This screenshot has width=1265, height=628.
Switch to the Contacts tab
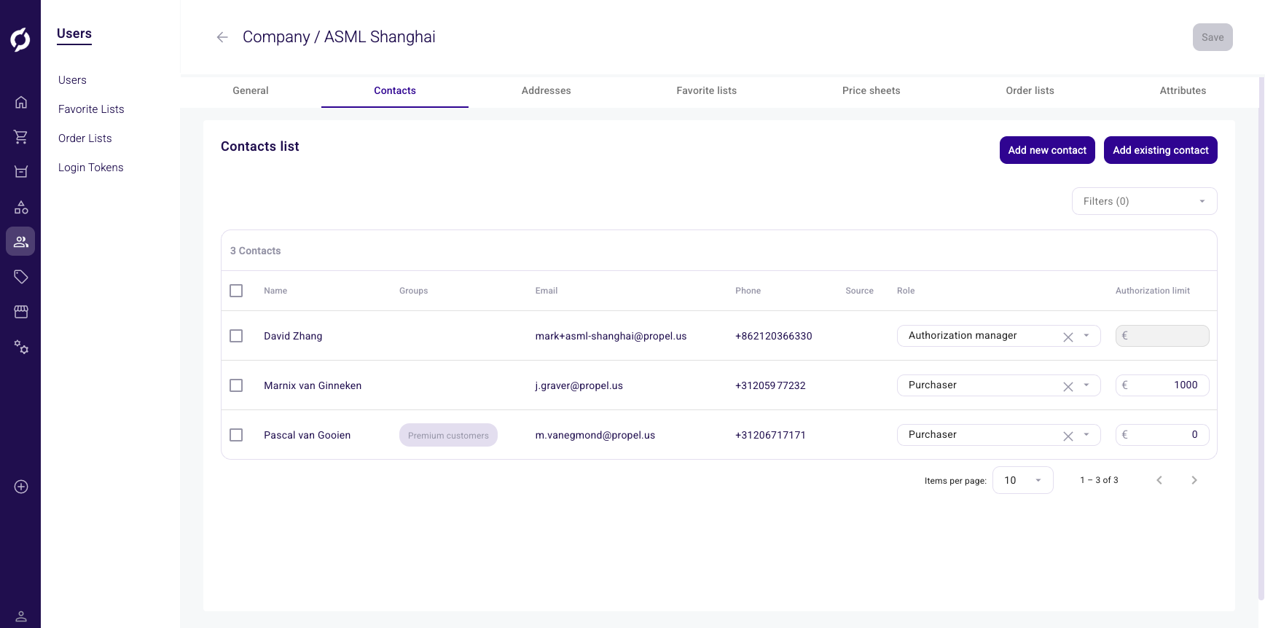point(395,90)
